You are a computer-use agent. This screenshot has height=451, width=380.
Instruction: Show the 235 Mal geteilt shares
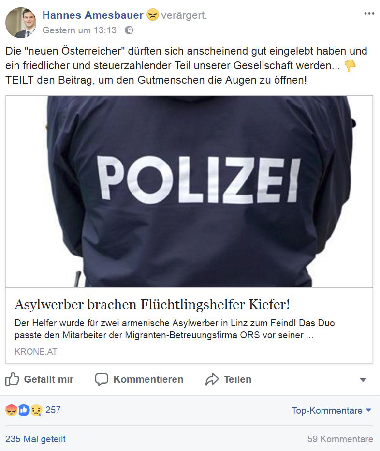[35, 439]
